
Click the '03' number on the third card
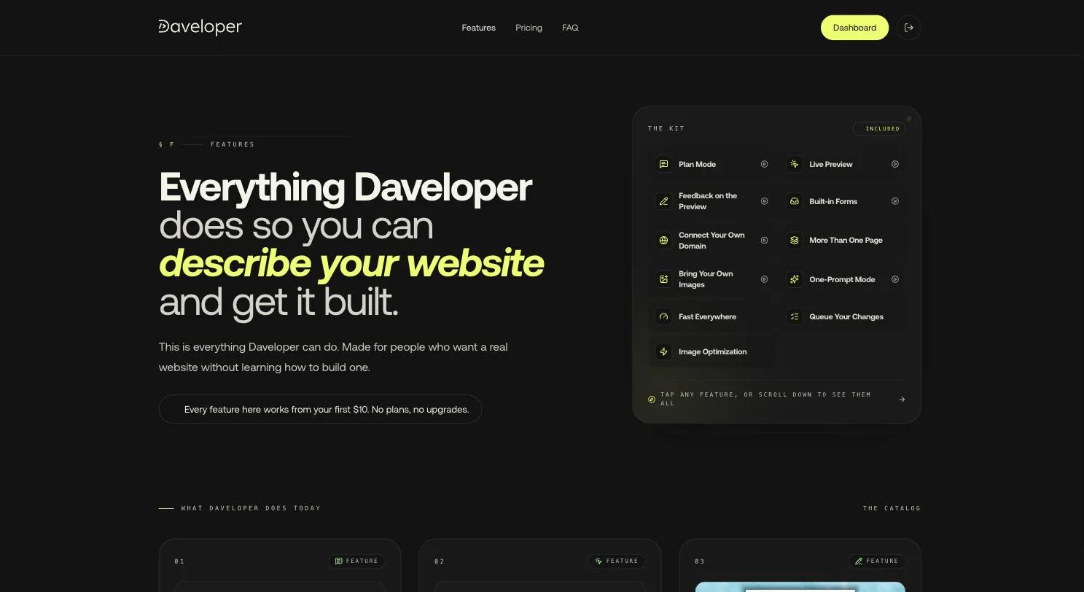click(x=700, y=561)
